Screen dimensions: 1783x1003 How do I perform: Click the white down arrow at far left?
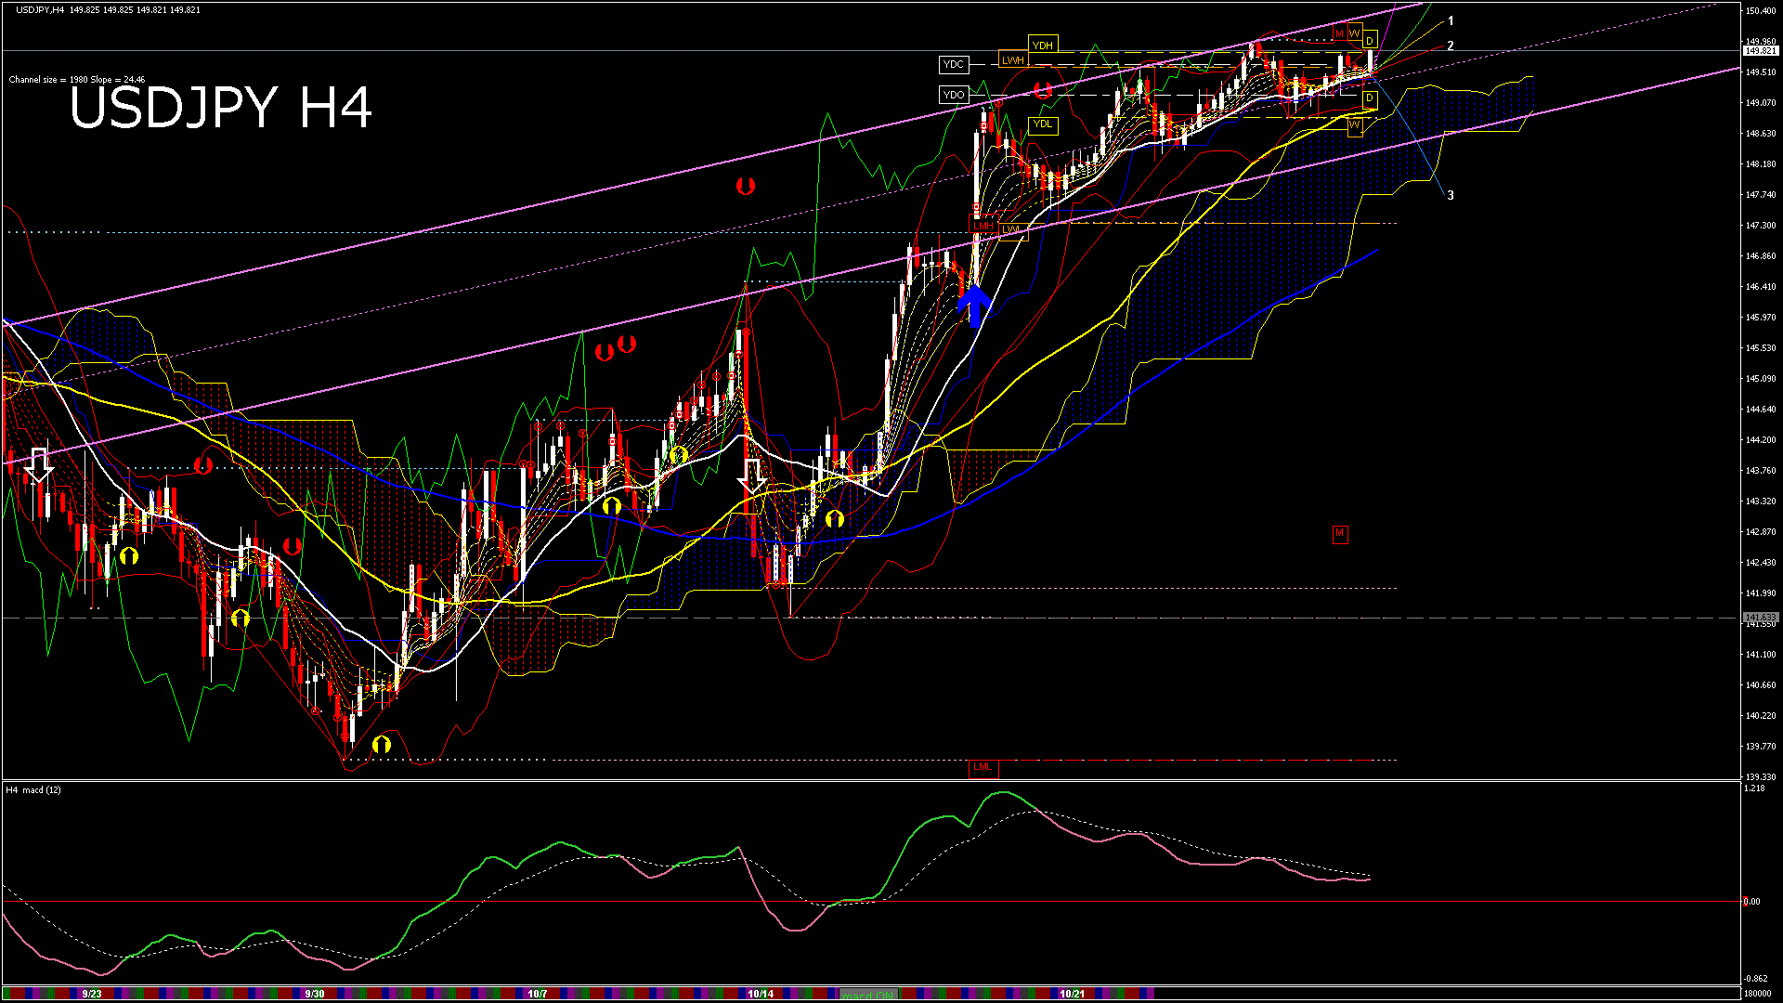click(x=39, y=465)
